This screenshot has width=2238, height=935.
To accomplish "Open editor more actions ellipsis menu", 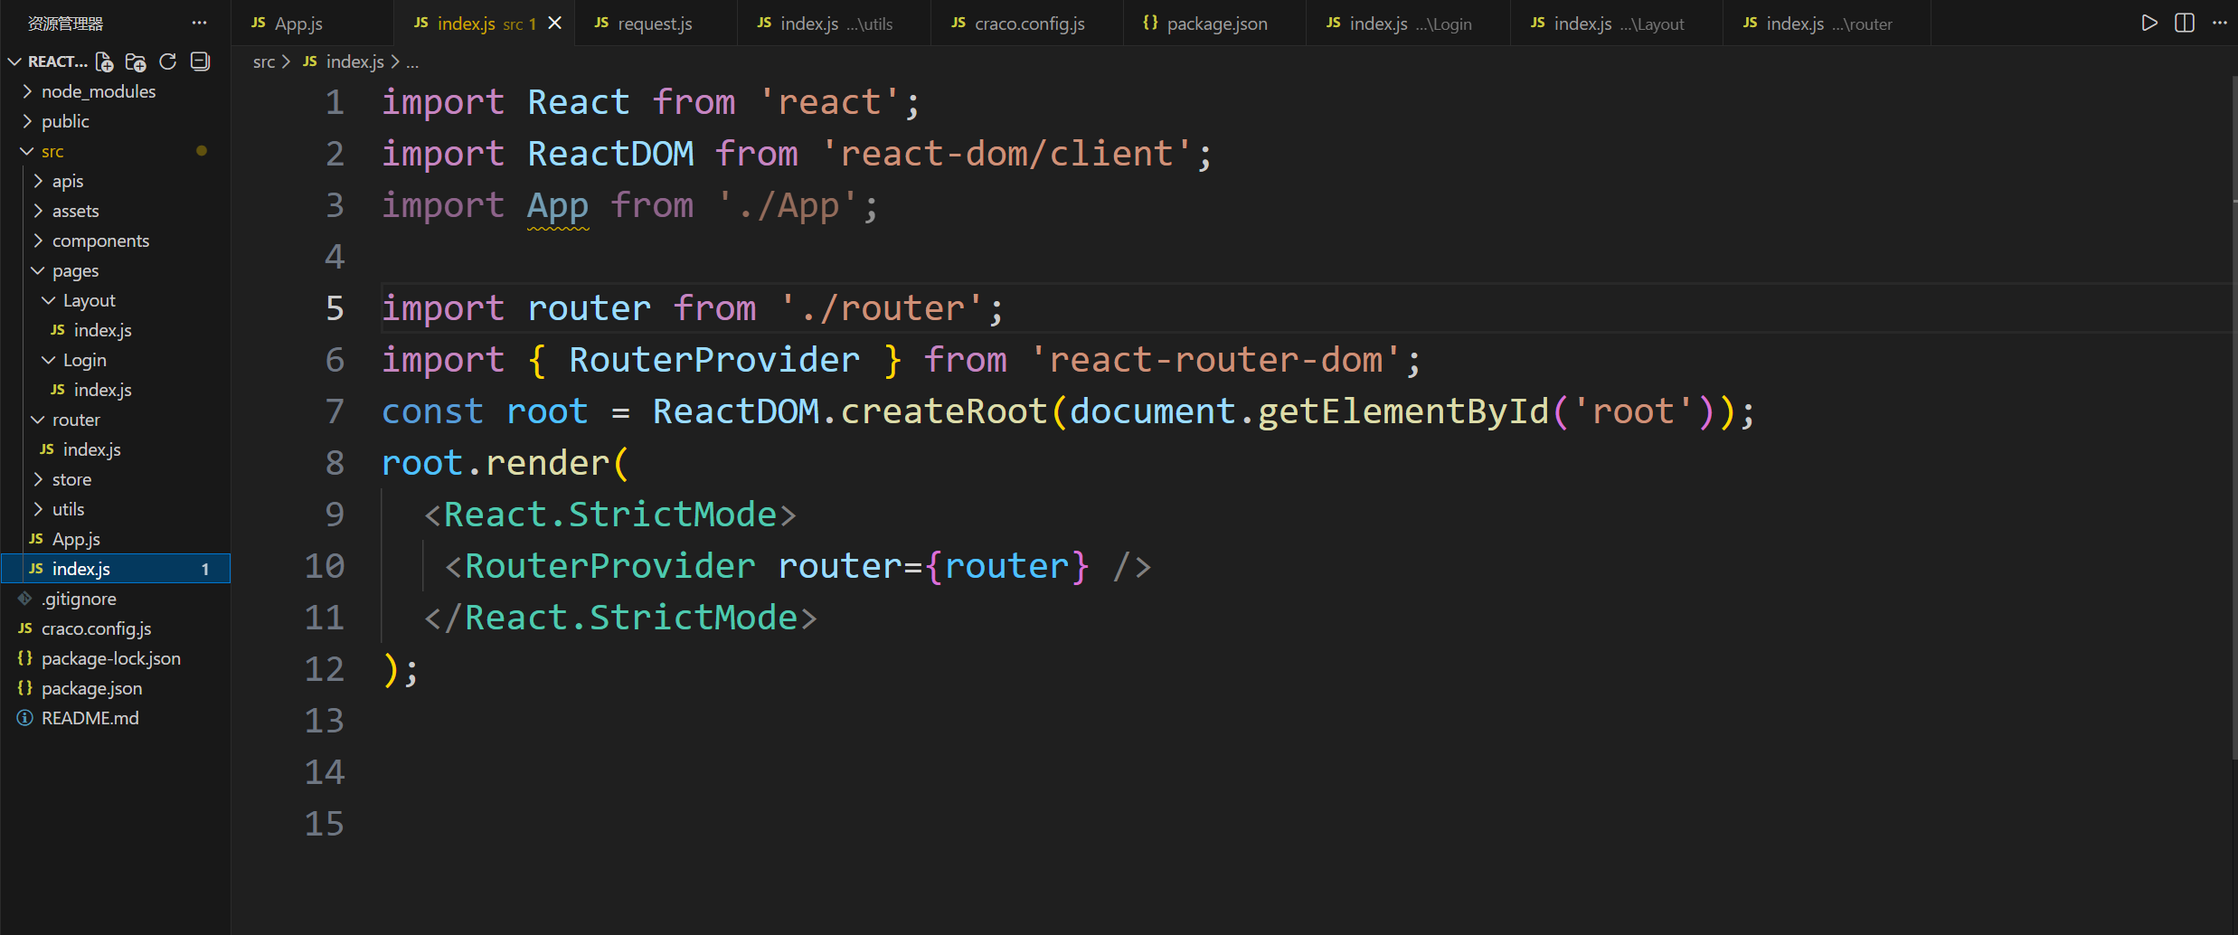I will 2219,23.
